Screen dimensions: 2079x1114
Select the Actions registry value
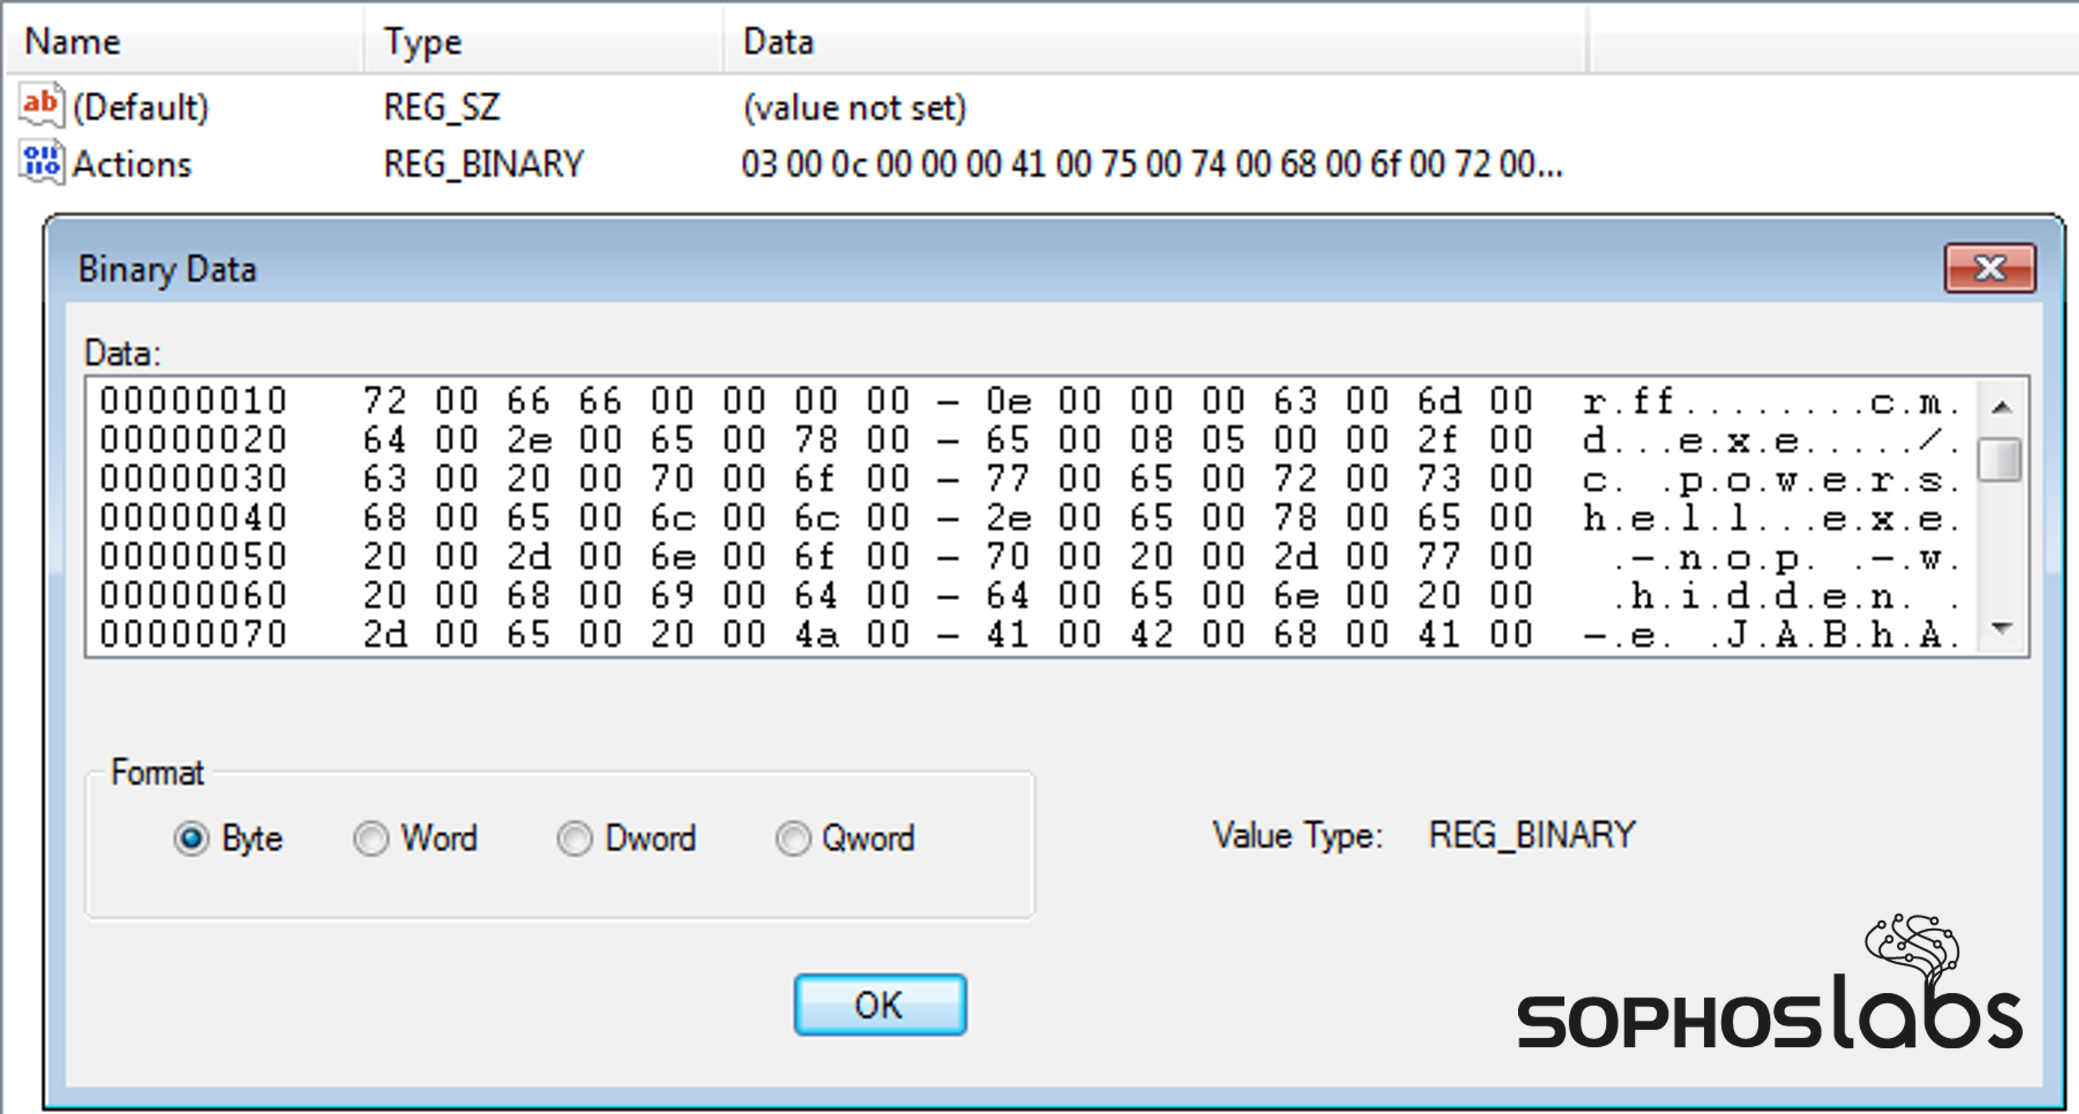133,163
